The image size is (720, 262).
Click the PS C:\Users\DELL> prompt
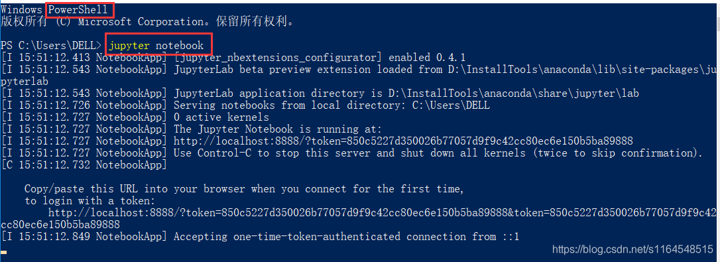point(52,46)
